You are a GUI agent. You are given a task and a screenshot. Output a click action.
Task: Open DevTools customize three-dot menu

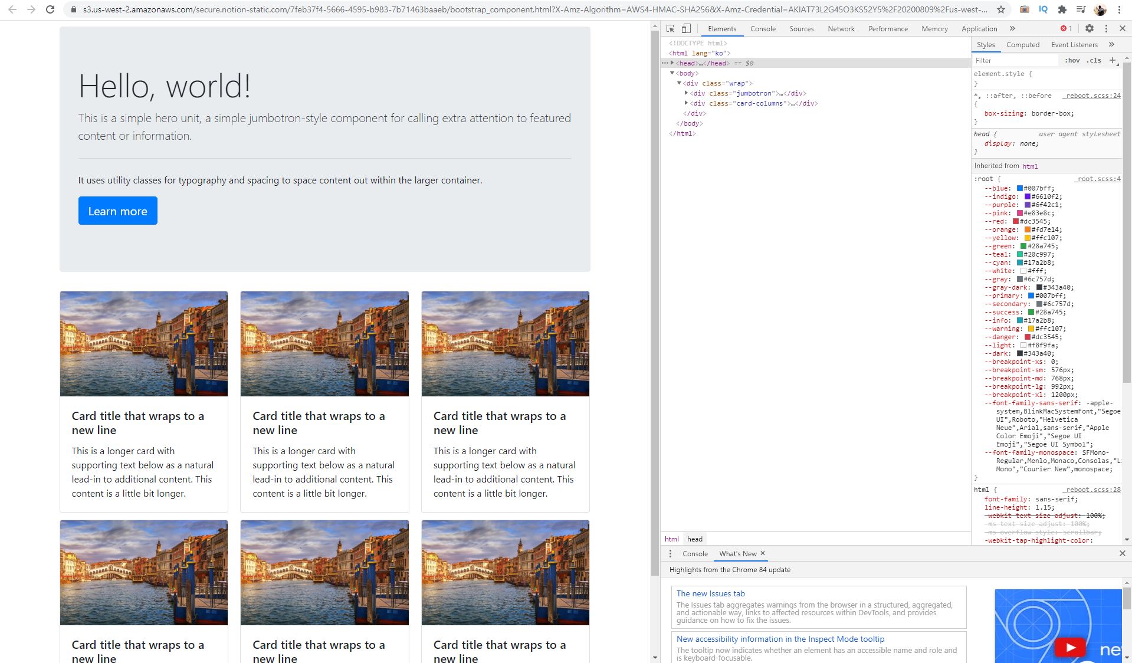(x=1106, y=28)
